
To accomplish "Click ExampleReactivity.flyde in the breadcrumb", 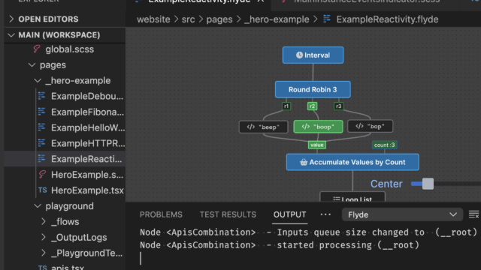I will point(387,19).
